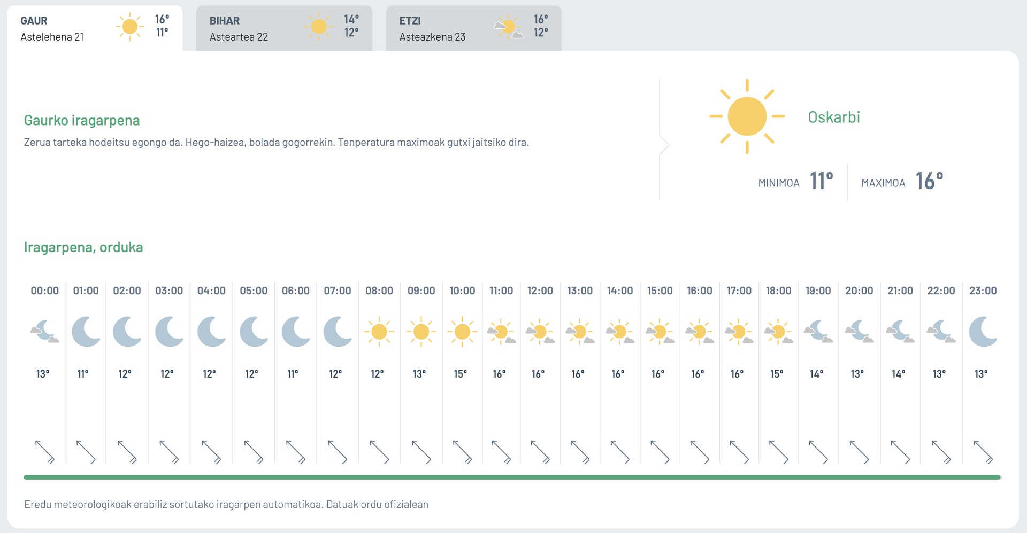Click the 22:00 cloudy moon icon
Screen dimensions: 1027x533
coord(941,332)
